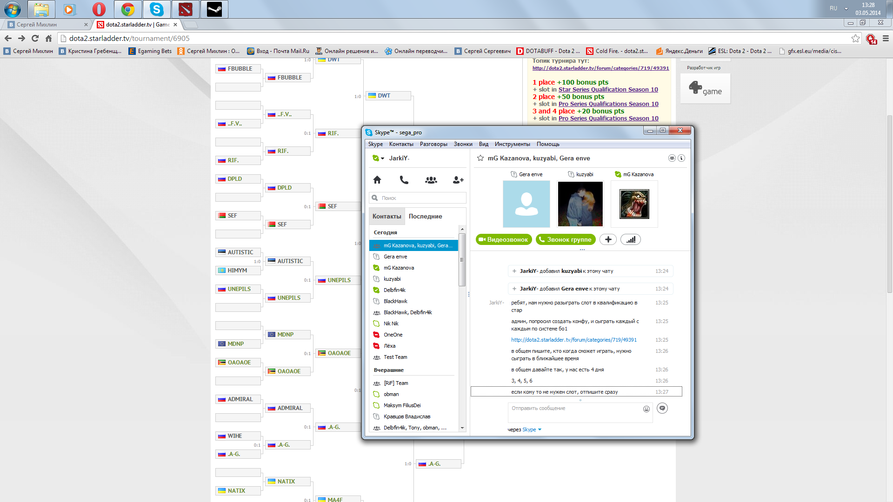Open Звонки menu
Screen dimensions: 893x502
[463, 144]
